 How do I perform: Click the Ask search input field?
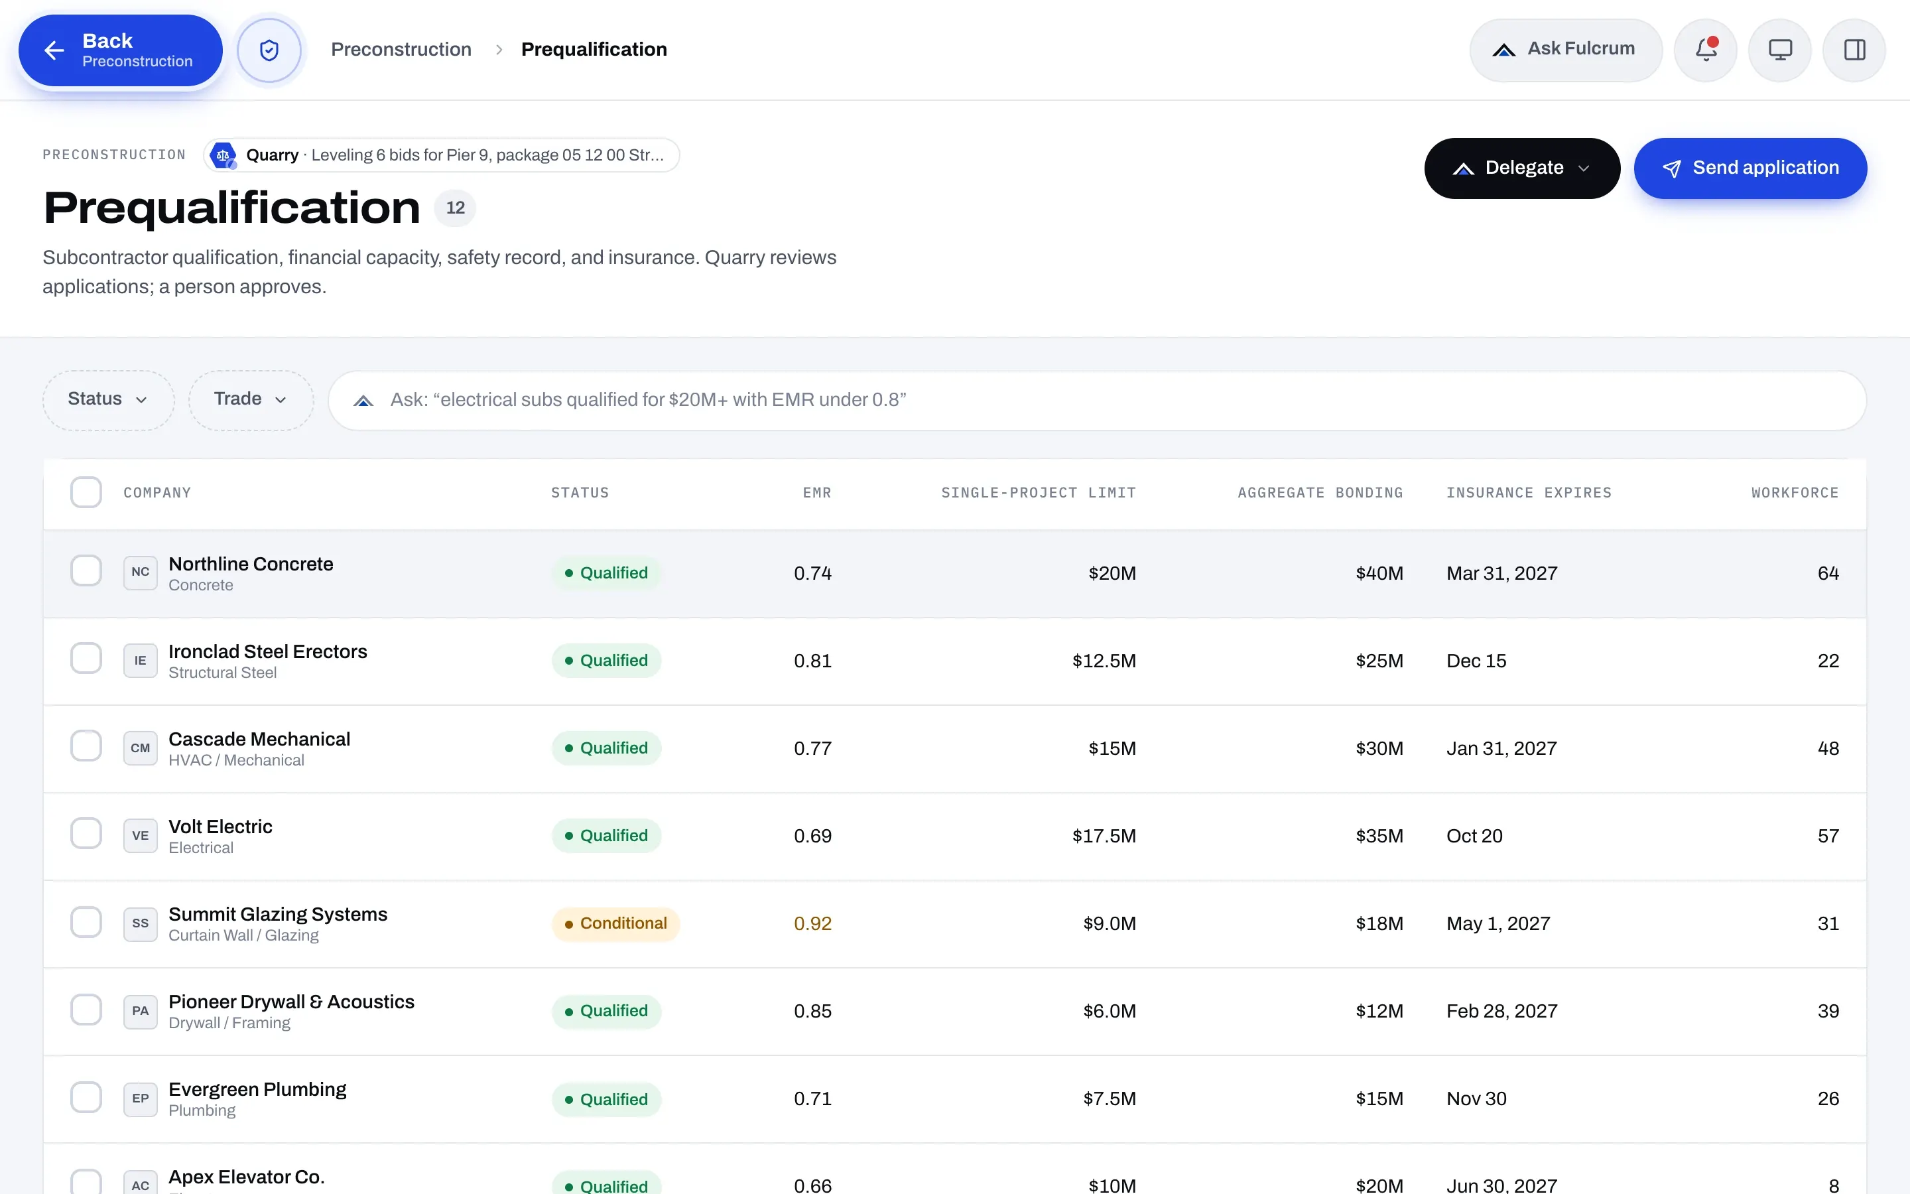1097,401
